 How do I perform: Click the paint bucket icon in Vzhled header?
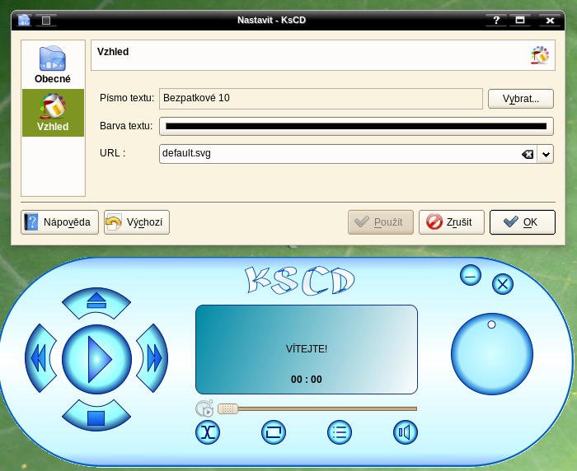pos(540,55)
